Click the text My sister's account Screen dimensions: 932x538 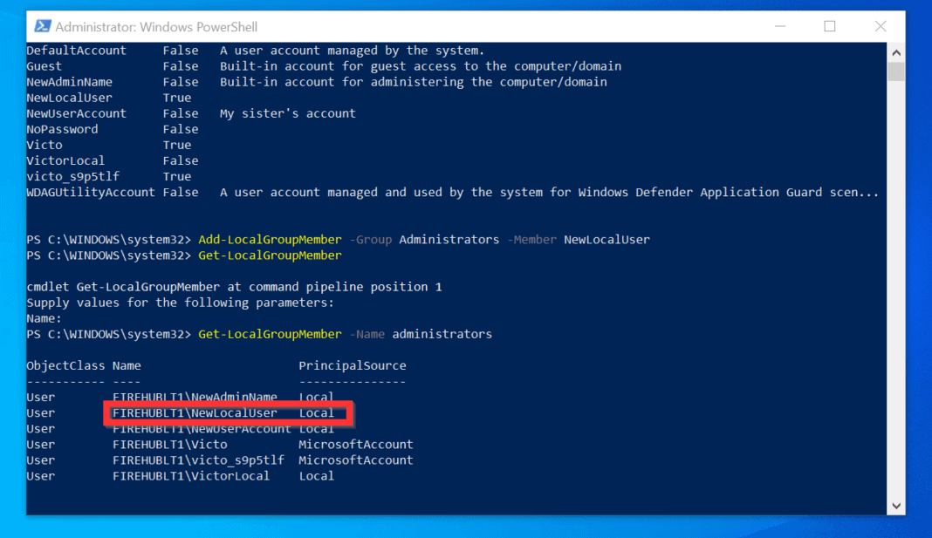pyautogui.click(x=287, y=112)
